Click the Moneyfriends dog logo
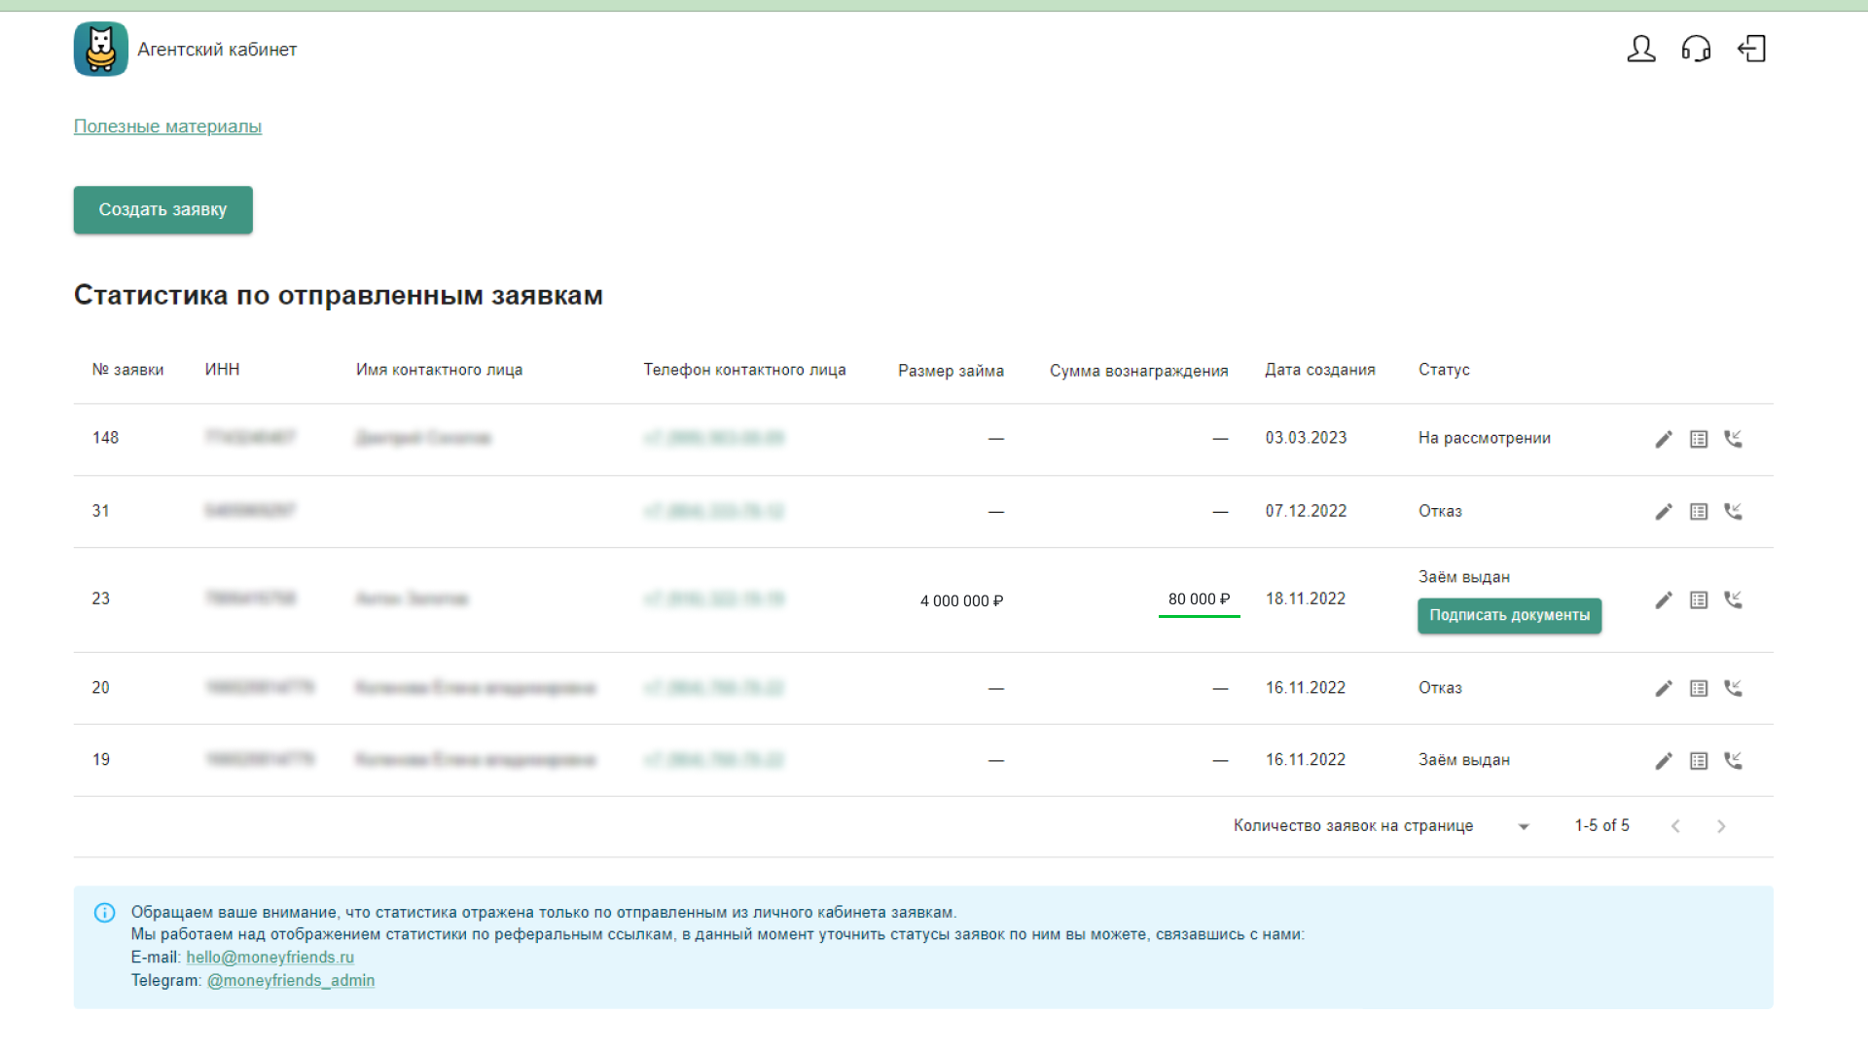1868x1051 pixels. 101,49
